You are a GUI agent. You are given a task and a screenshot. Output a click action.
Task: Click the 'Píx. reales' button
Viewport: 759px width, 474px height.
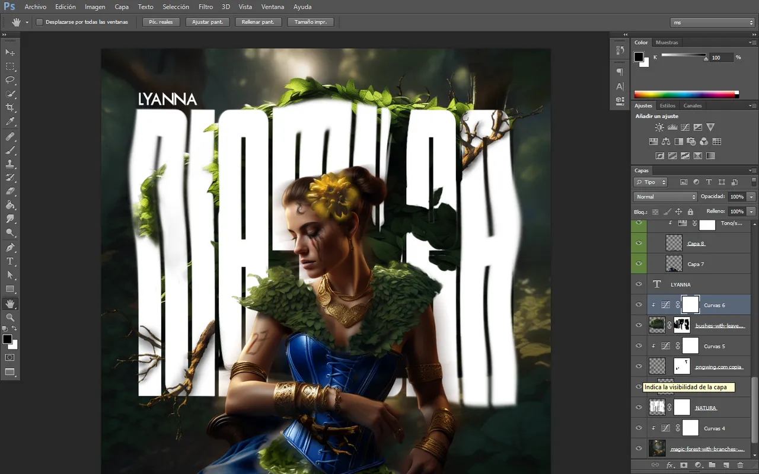pos(161,22)
